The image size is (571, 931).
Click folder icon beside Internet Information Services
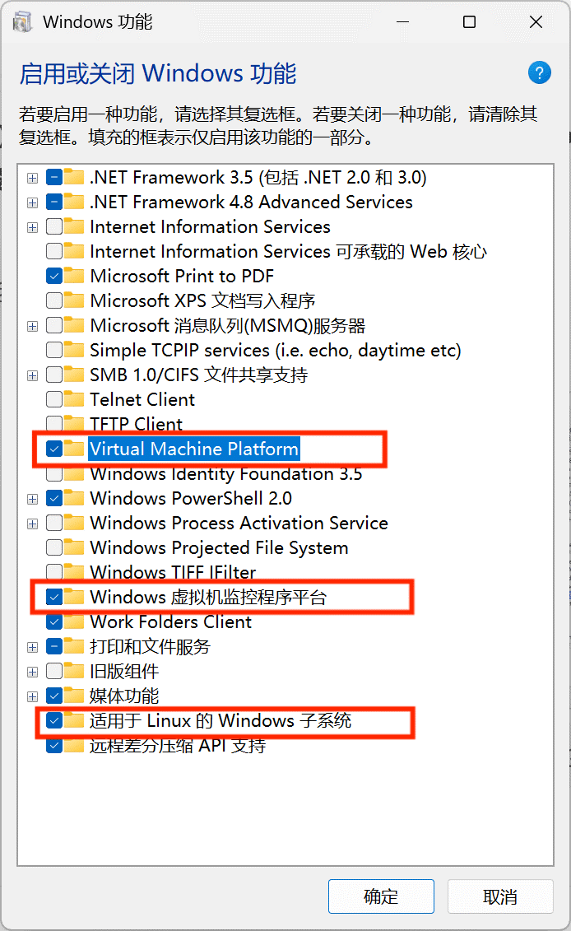coord(74,227)
